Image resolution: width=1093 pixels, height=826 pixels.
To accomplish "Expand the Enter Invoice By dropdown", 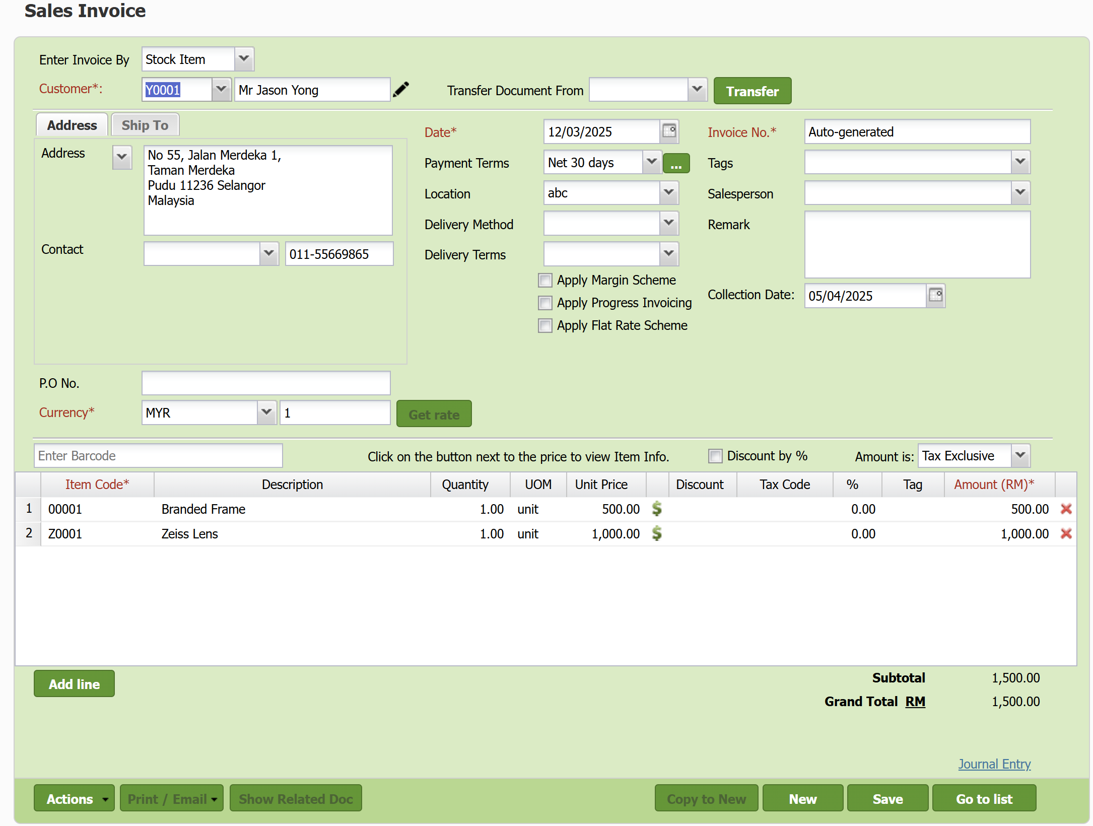I will 244,59.
